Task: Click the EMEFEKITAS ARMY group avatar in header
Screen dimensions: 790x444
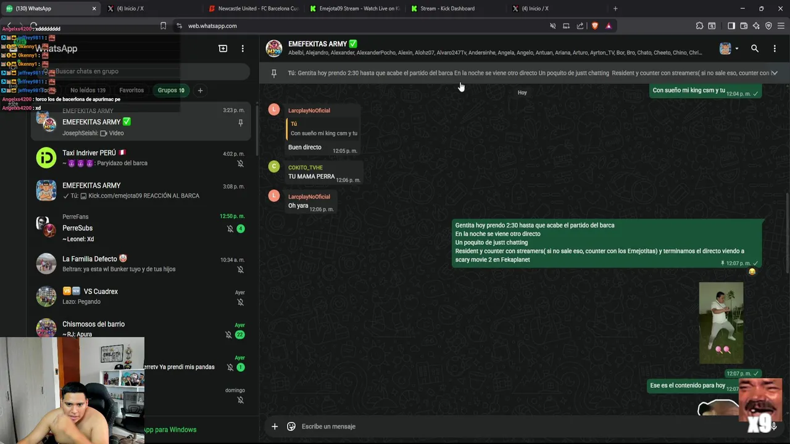Action: click(274, 48)
